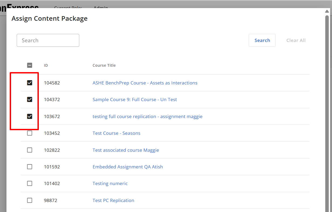This screenshot has width=332, height=212.
Task: Uncheck the checkbox for course 104372
Action: coord(30,100)
